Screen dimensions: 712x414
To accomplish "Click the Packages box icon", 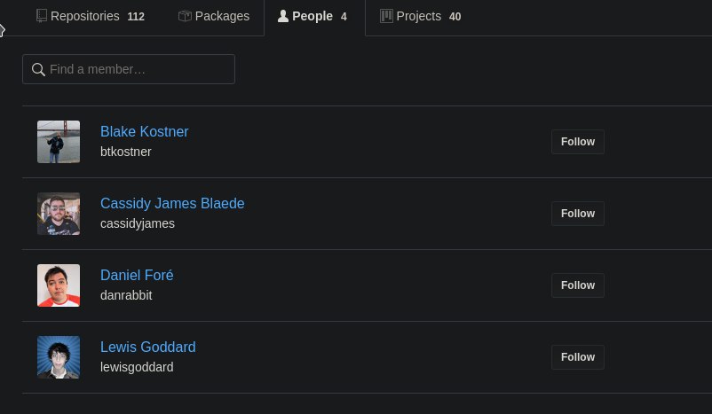I will [185, 16].
